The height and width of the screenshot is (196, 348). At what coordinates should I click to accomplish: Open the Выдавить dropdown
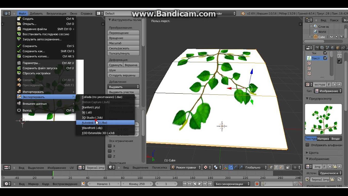[124, 87]
